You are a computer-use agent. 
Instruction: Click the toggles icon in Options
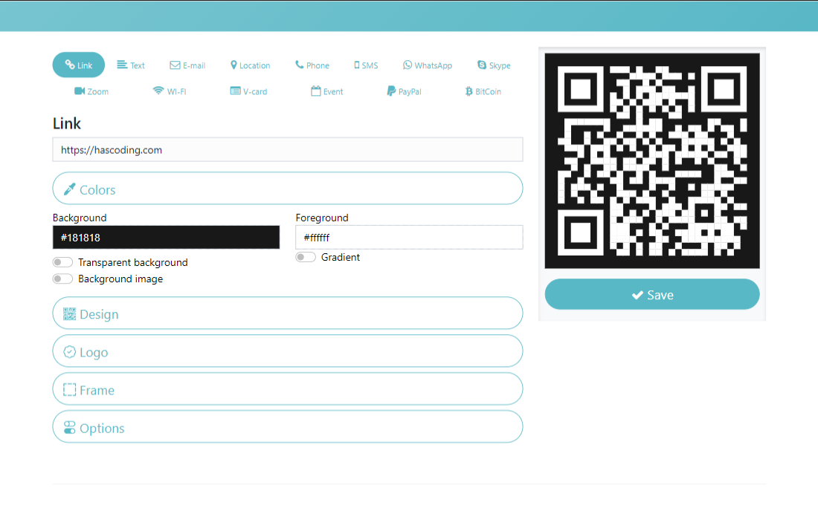(69, 428)
